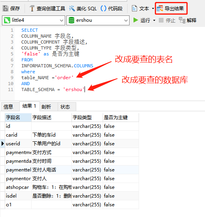Click the 支付方式 description cell

[51, 152]
